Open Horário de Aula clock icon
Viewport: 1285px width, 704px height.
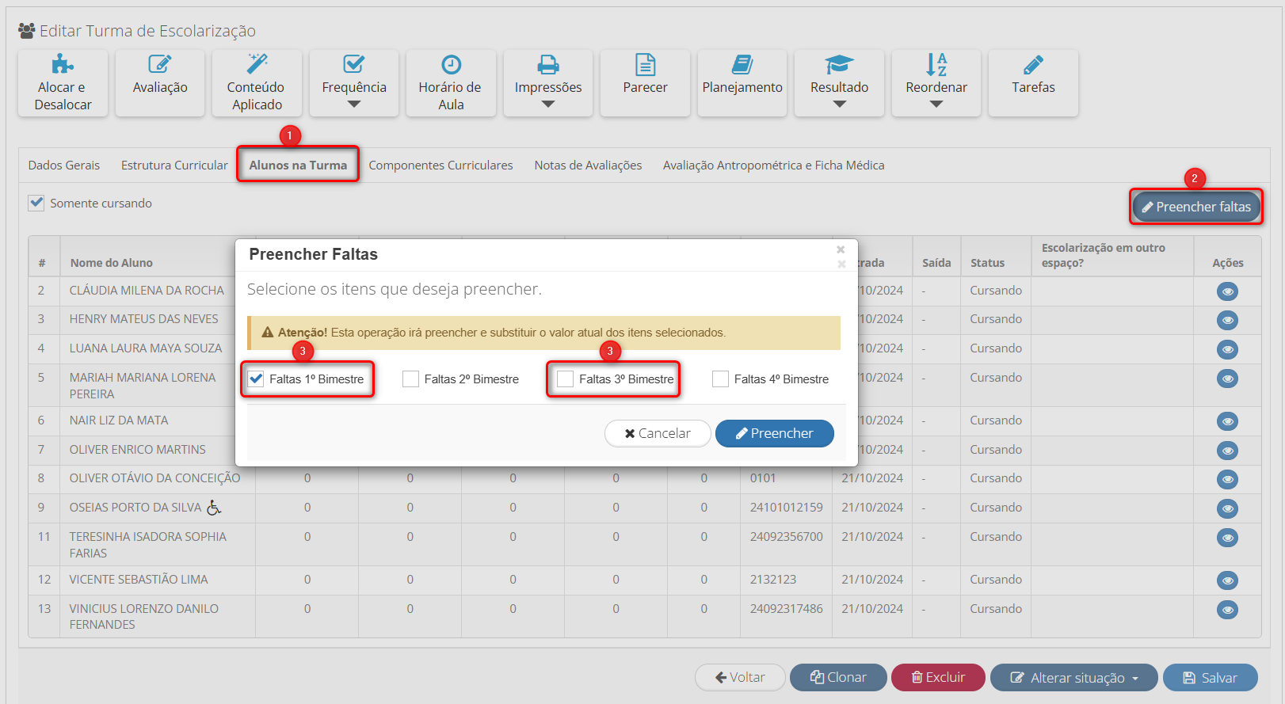451,64
